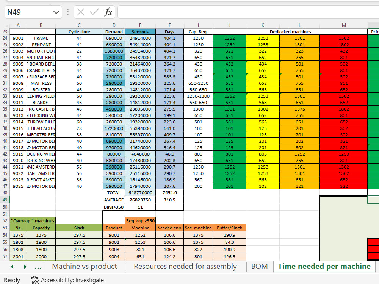Click the Cycle time header cell
This screenshot has height=284, width=379.
pos(79,32)
